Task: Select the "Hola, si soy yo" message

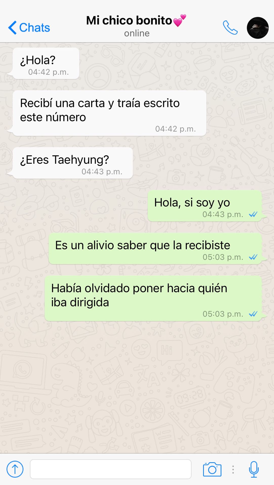Action: pos(204,206)
